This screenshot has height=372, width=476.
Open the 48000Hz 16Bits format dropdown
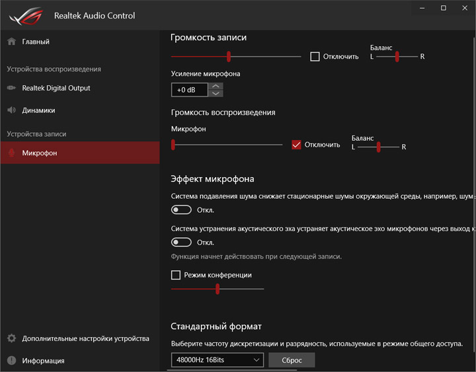pyautogui.click(x=218, y=360)
